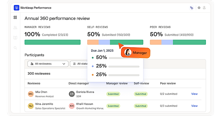The height and width of the screenshot is (116, 221).
Task: View Nina Jaramillo's review details
Action: coord(194,106)
